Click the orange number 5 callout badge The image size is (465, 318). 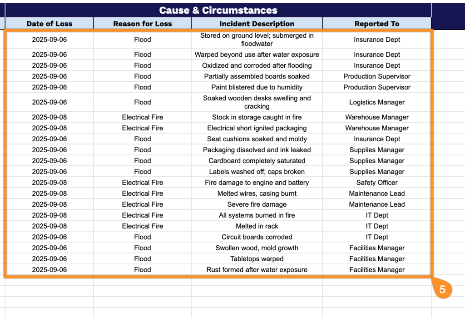click(442, 288)
